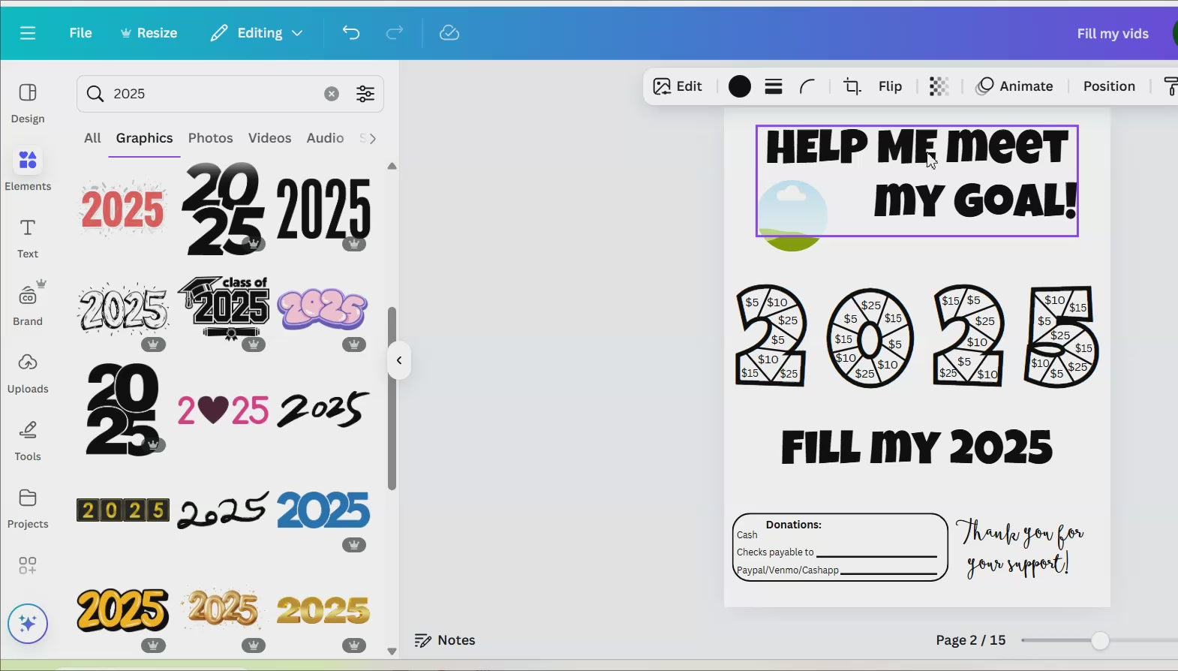Open border style lines icon
1178x671 pixels.
coord(774,86)
